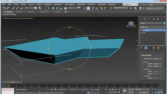The height and width of the screenshot is (94, 167).
Task: Click Use Pivot Point Center icon
Action: click(x=79, y=8)
